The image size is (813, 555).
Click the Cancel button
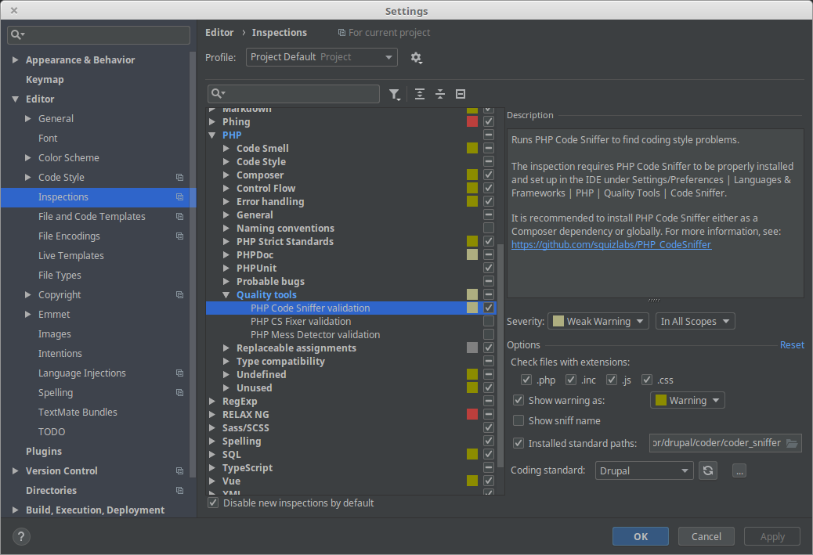(706, 536)
